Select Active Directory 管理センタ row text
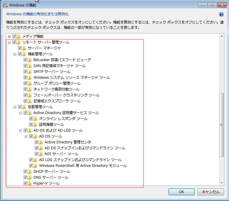The height and width of the screenshot is (201, 229). 68,142
